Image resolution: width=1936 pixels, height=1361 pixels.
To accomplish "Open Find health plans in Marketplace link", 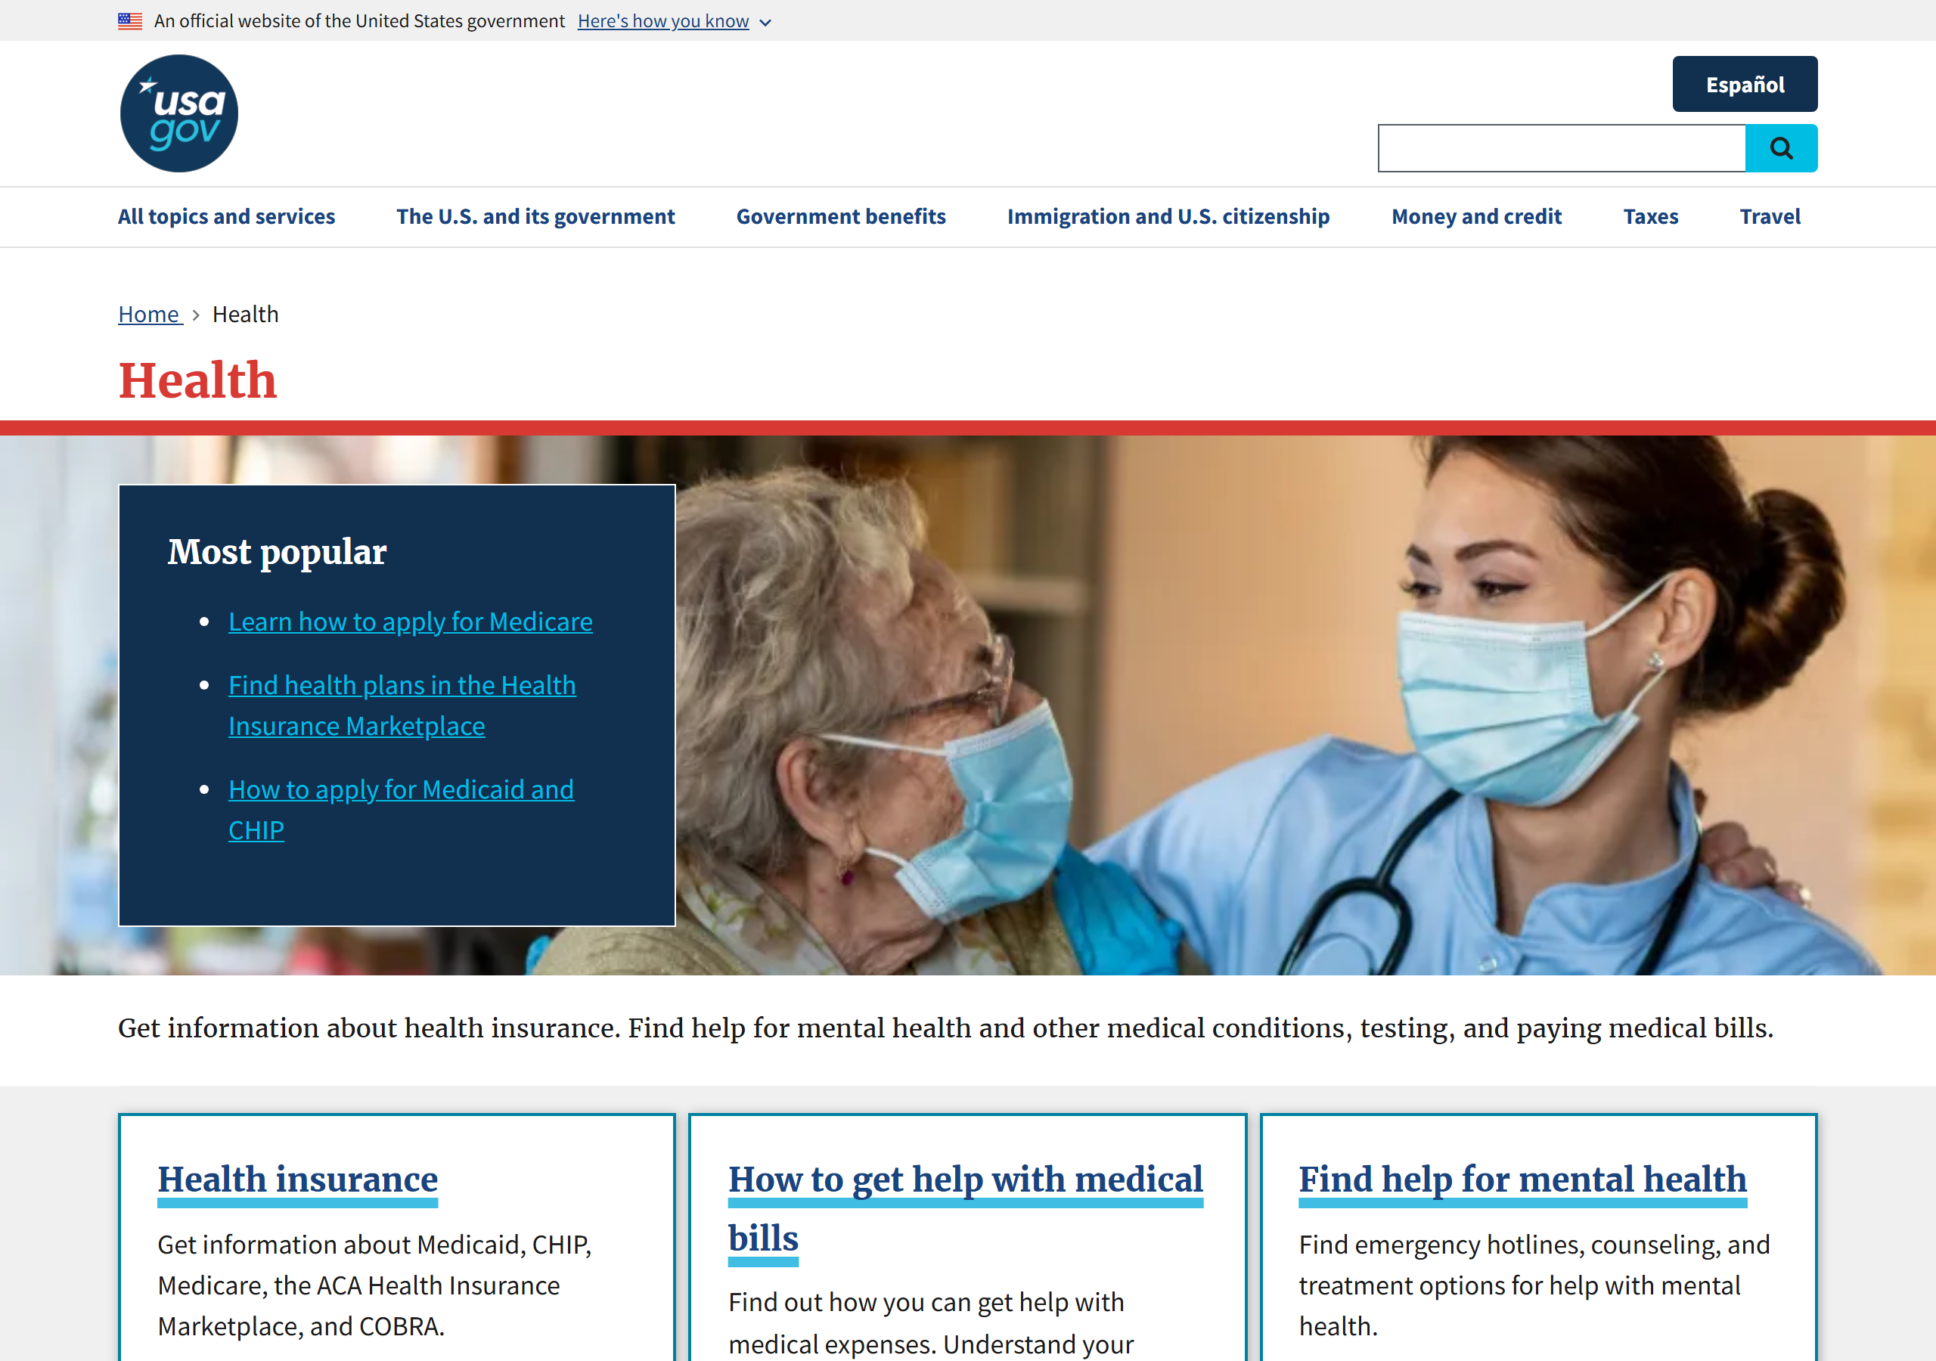I will pyautogui.click(x=402, y=705).
